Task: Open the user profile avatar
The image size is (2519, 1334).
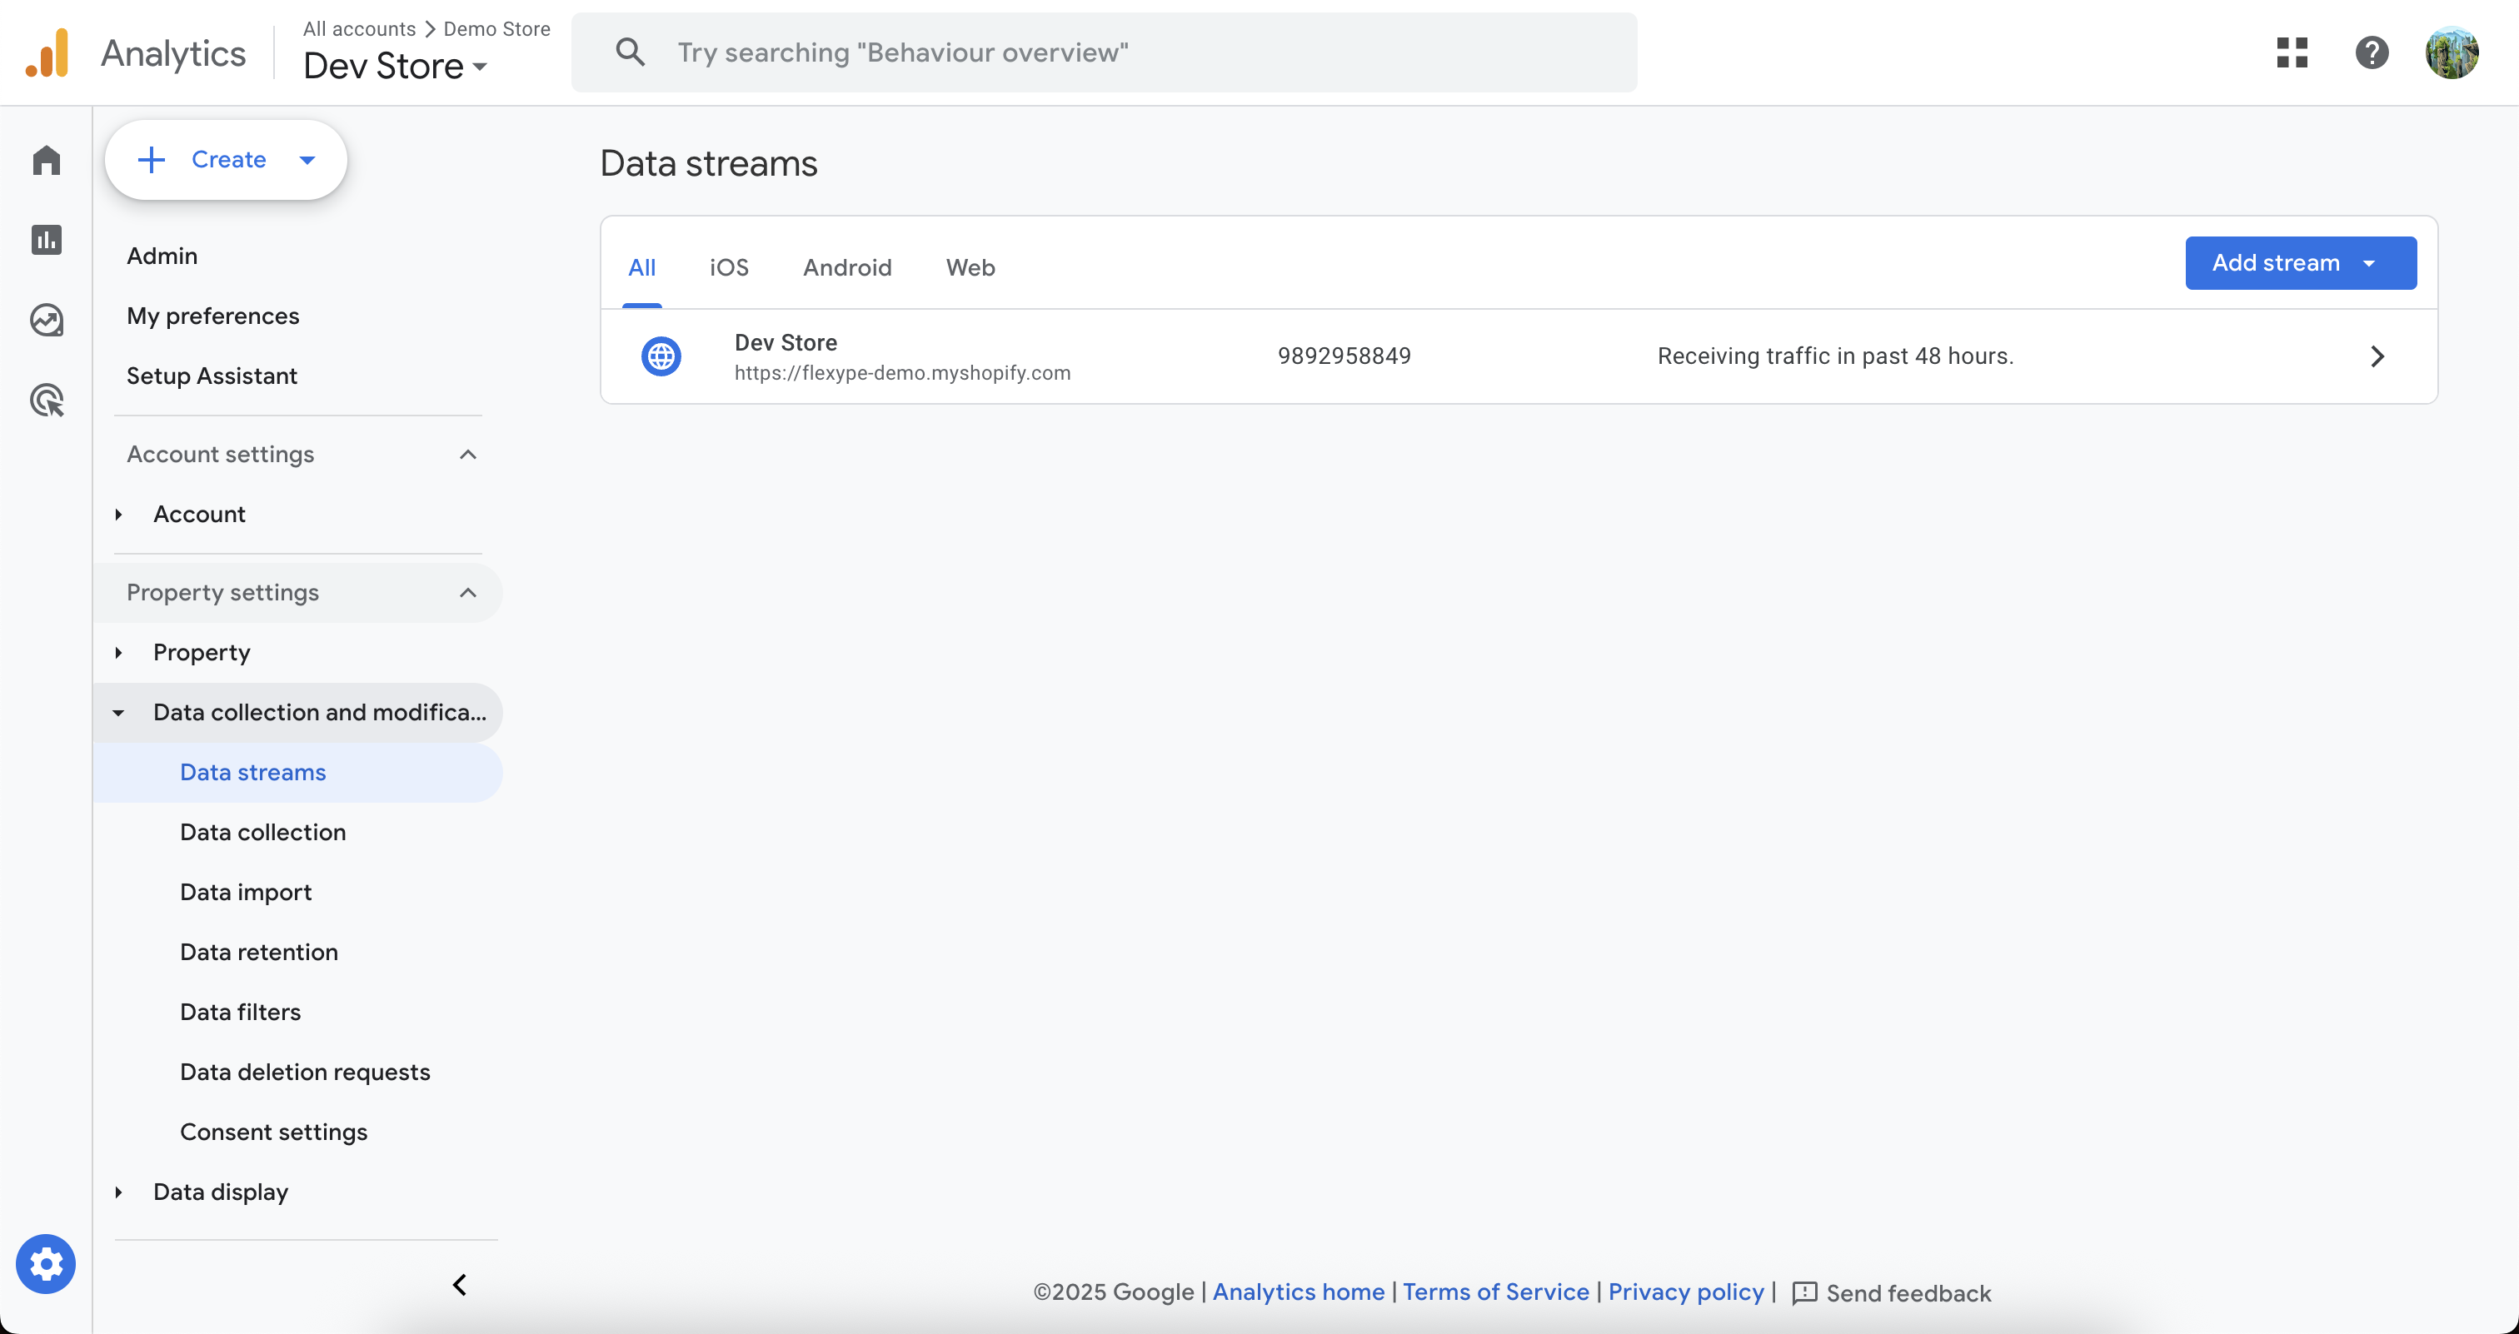Action: coord(2452,52)
